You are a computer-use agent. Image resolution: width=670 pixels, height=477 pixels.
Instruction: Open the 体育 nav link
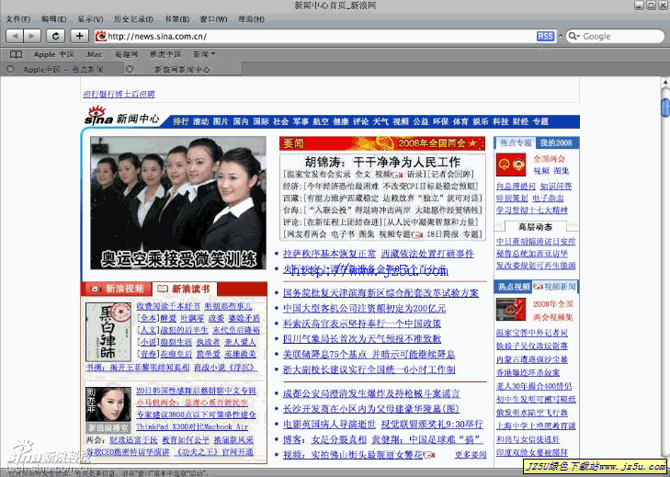[x=460, y=121]
